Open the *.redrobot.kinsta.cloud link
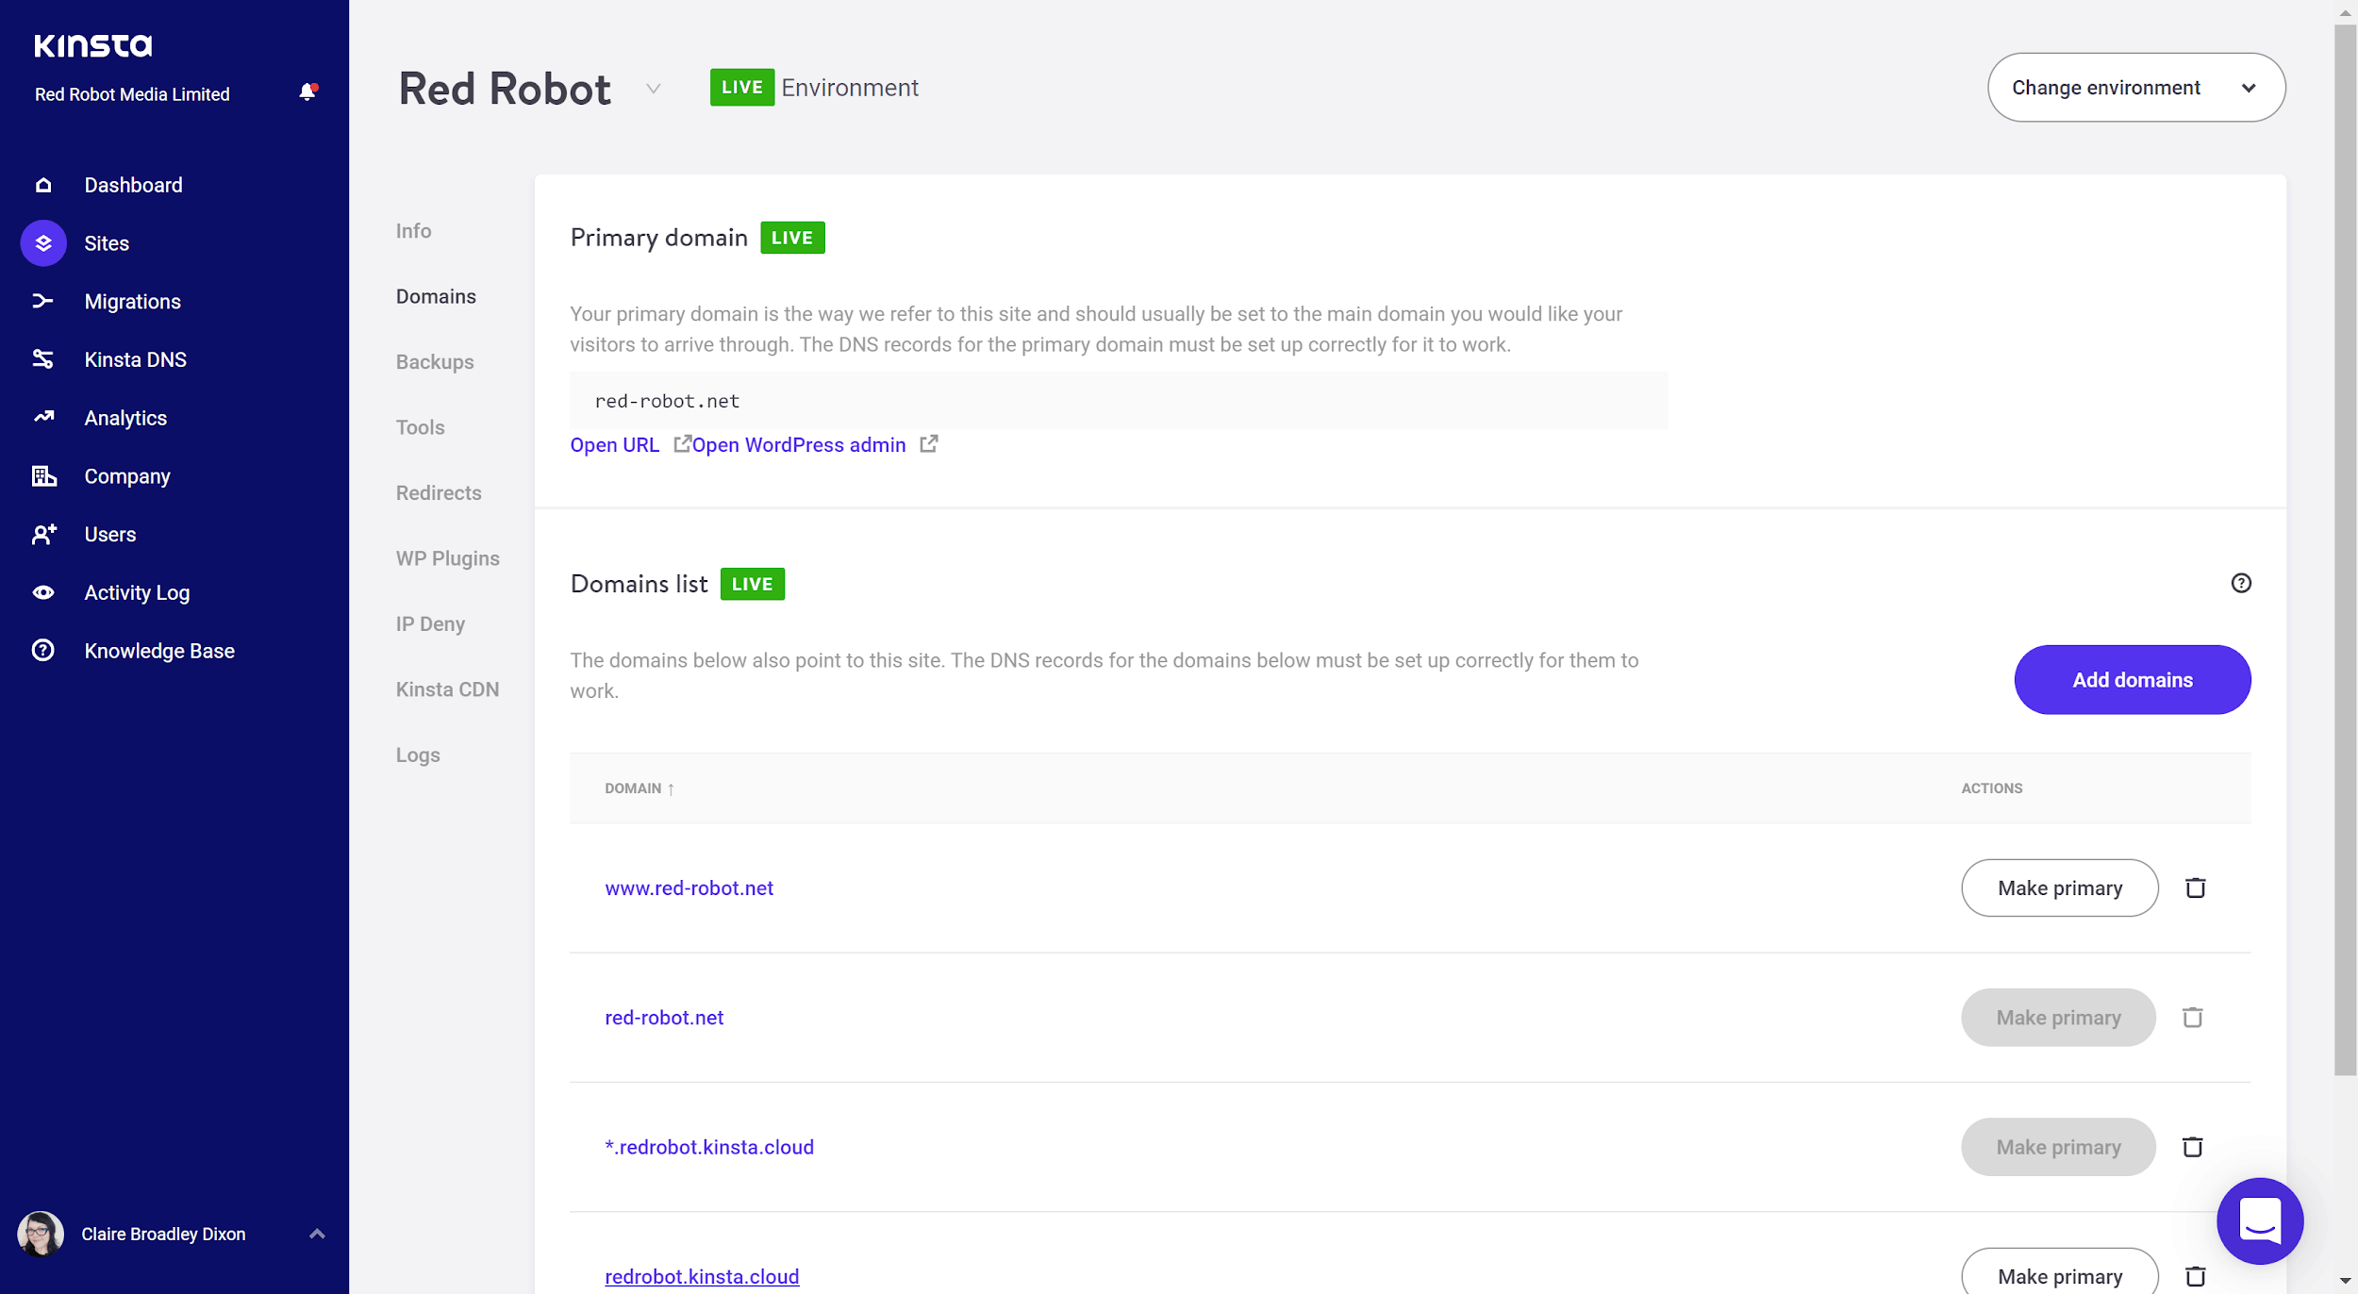2358x1294 pixels. [709, 1147]
